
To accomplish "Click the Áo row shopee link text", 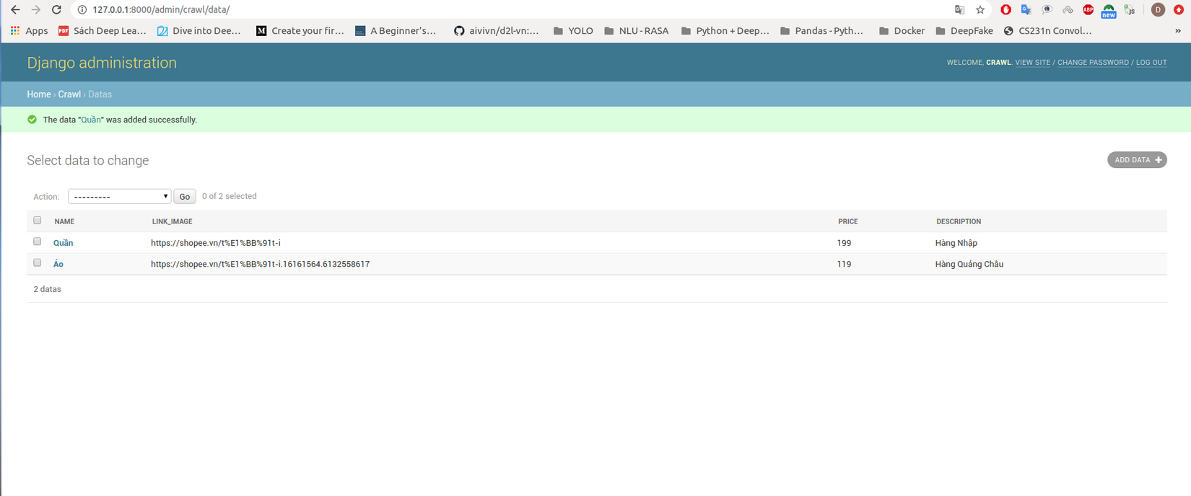I will 260,264.
